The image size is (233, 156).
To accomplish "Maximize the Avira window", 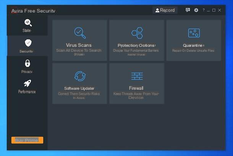I will click(214, 10).
